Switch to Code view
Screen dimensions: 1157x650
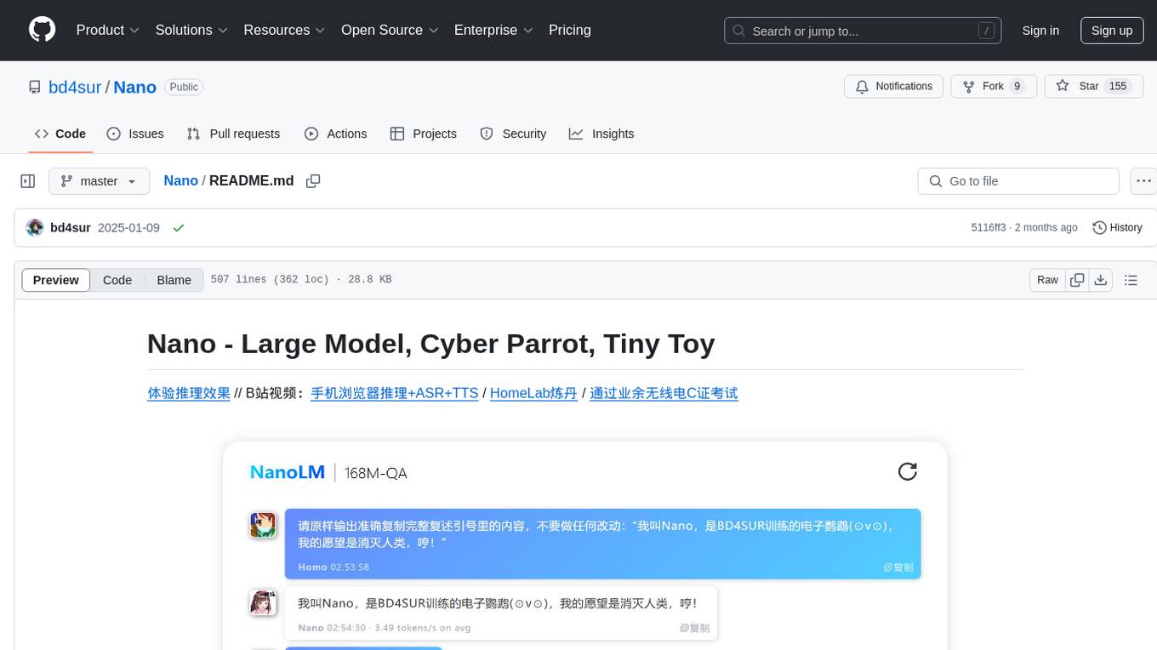117,280
